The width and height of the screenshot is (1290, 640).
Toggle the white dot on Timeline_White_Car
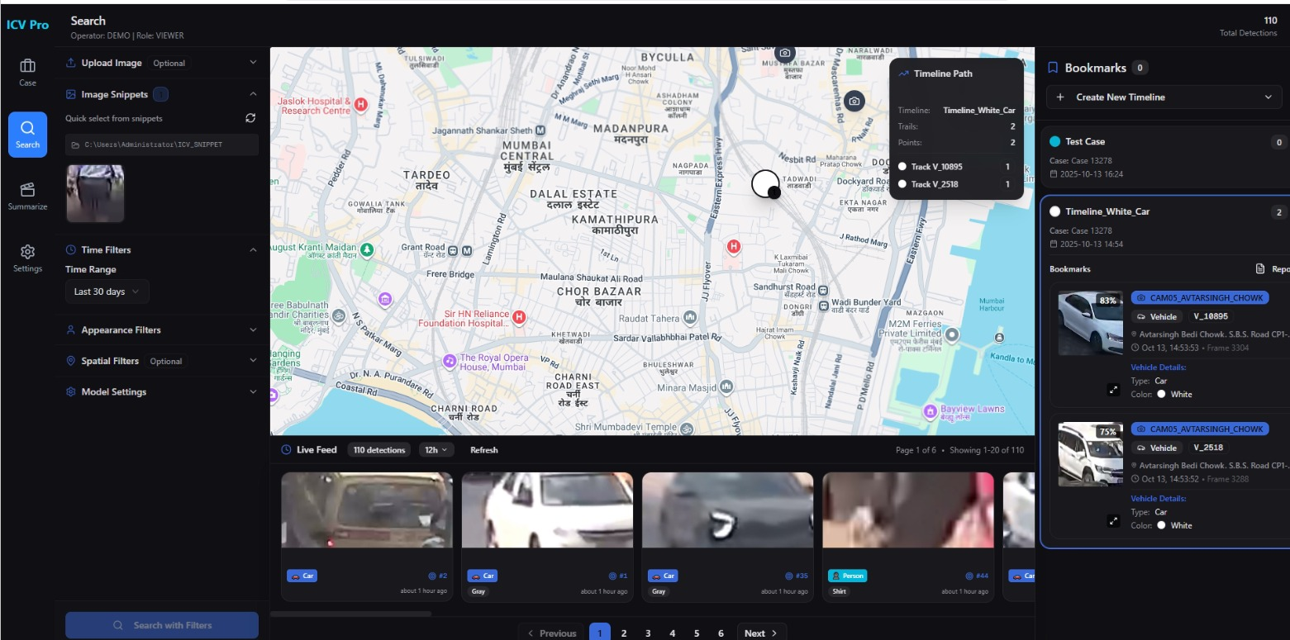tap(1055, 211)
